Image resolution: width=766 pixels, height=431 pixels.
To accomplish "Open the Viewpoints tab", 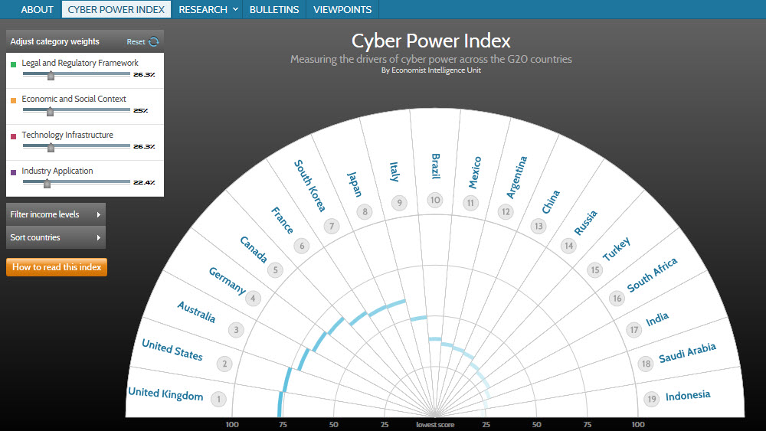I will coord(342,10).
